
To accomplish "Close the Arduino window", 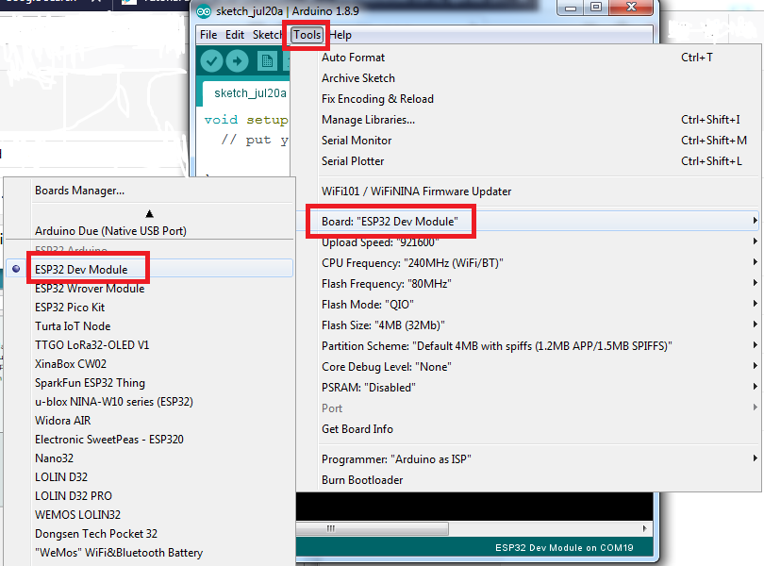I will [x=631, y=8].
